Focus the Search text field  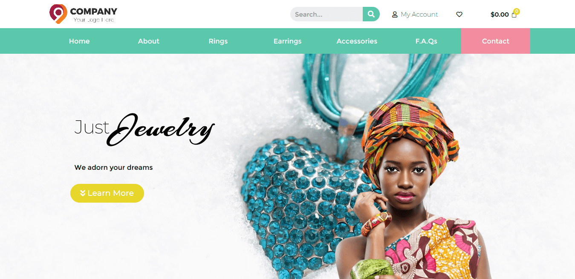(327, 14)
